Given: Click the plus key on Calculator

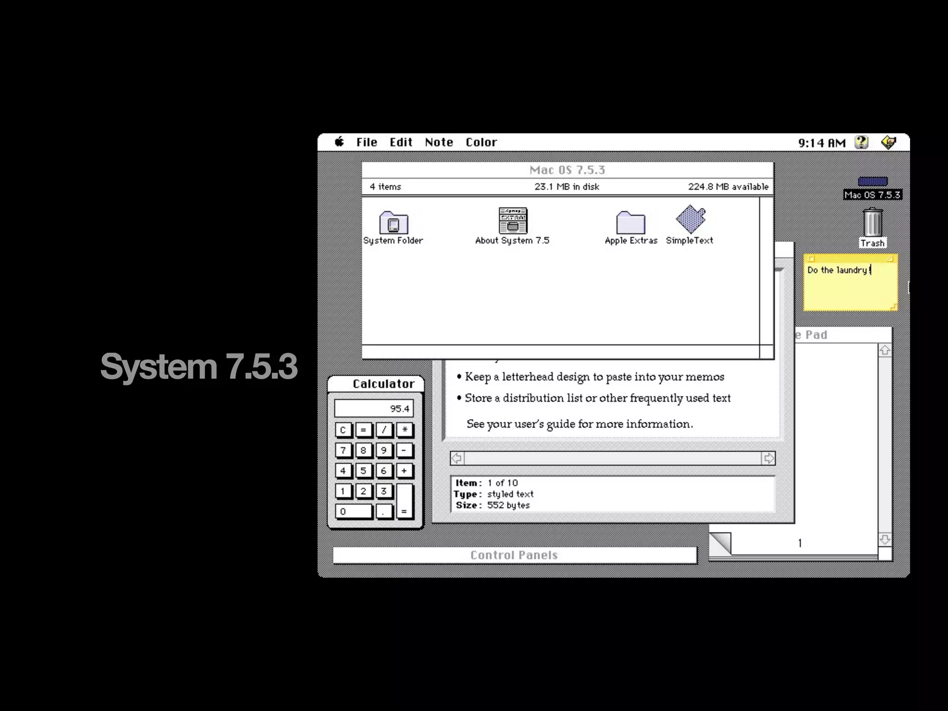Looking at the screenshot, I should pos(404,471).
